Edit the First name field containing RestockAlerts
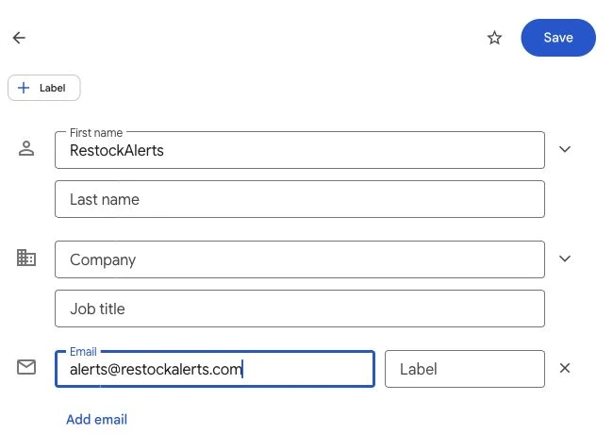The height and width of the screenshot is (434, 613). [300, 150]
